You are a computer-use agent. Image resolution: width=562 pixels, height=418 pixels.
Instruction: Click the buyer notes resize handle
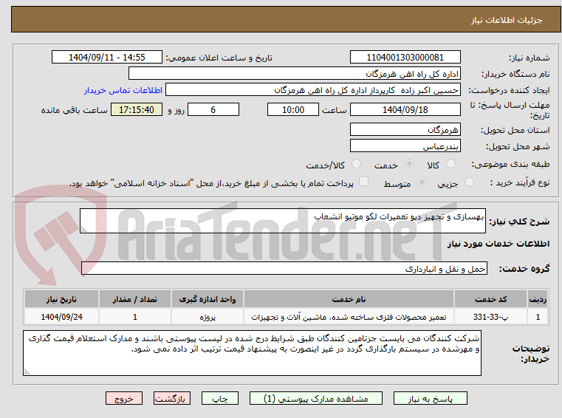click(27, 371)
